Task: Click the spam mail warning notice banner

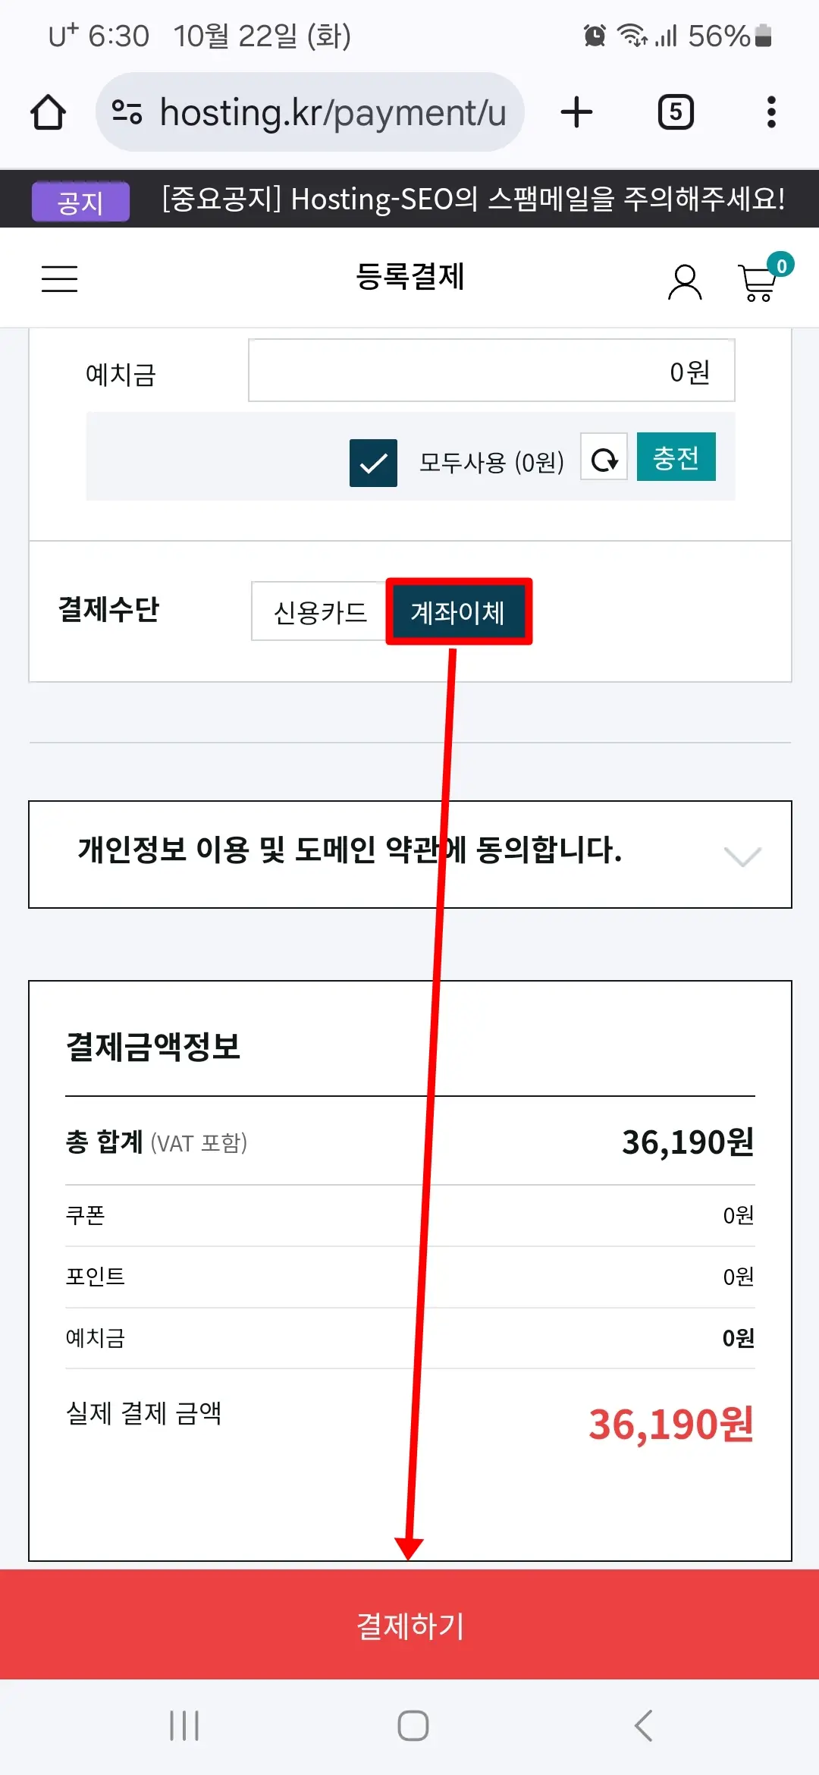Action: coord(475,199)
